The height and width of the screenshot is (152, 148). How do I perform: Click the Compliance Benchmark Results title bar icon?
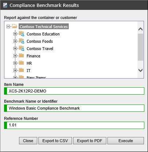coord(5,5)
